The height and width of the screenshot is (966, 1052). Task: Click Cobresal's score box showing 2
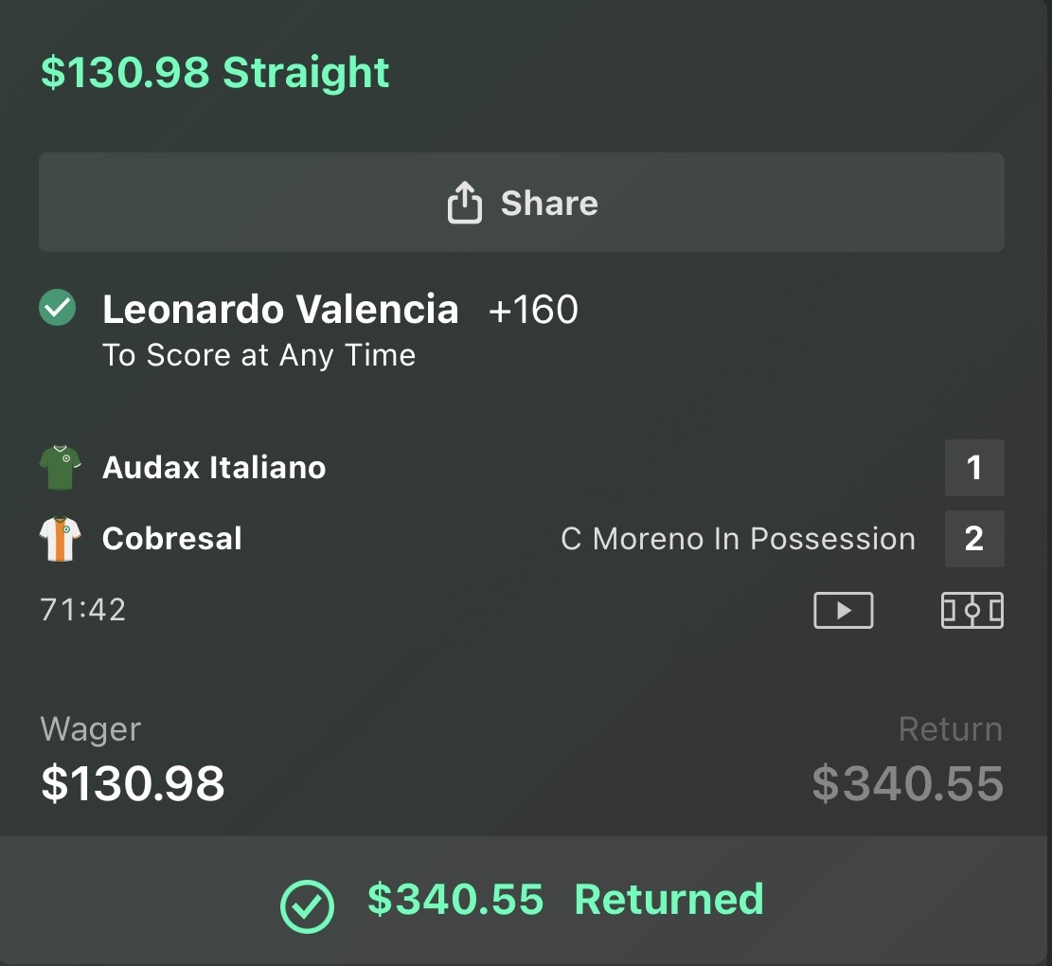pyautogui.click(x=974, y=539)
